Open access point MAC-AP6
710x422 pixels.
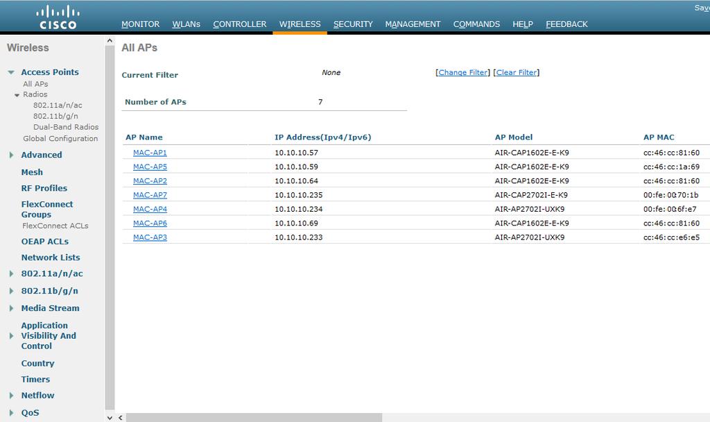click(x=150, y=223)
